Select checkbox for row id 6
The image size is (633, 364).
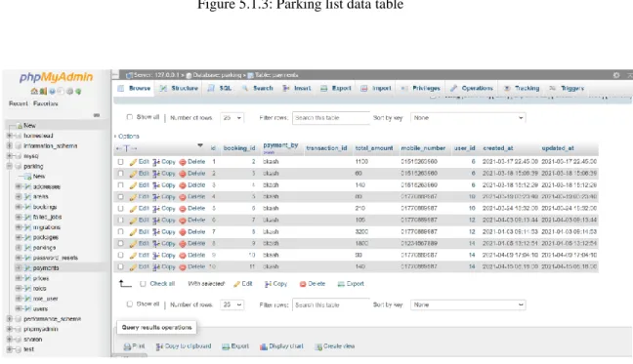pos(121,221)
